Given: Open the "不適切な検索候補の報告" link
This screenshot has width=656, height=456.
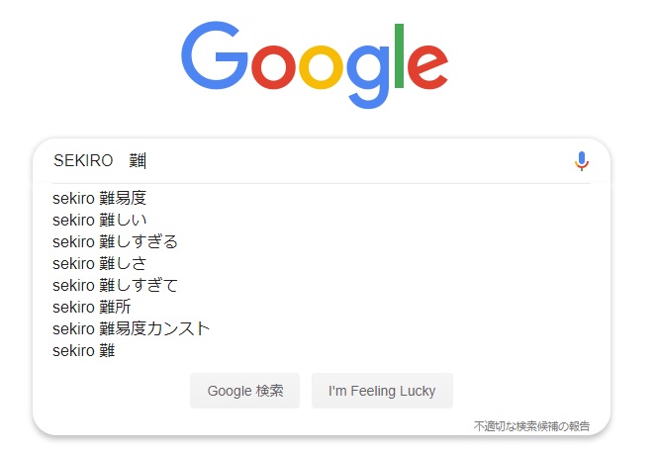Looking at the screenshot, I should (x=531, y=426).
